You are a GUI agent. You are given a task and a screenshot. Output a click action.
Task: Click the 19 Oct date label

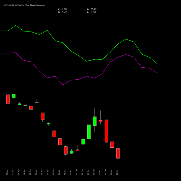111,172
